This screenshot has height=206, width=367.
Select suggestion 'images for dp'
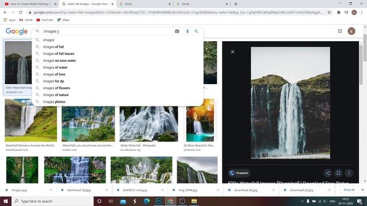pos(118,81)
